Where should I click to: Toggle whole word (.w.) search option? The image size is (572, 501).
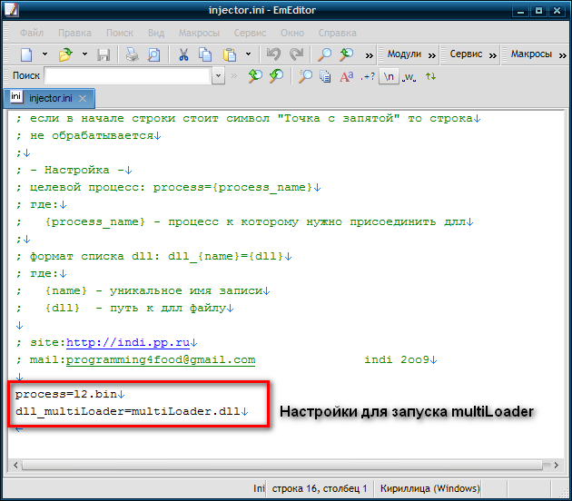point(409,77)
